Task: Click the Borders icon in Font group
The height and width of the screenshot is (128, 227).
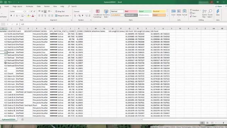Action: 22,16
